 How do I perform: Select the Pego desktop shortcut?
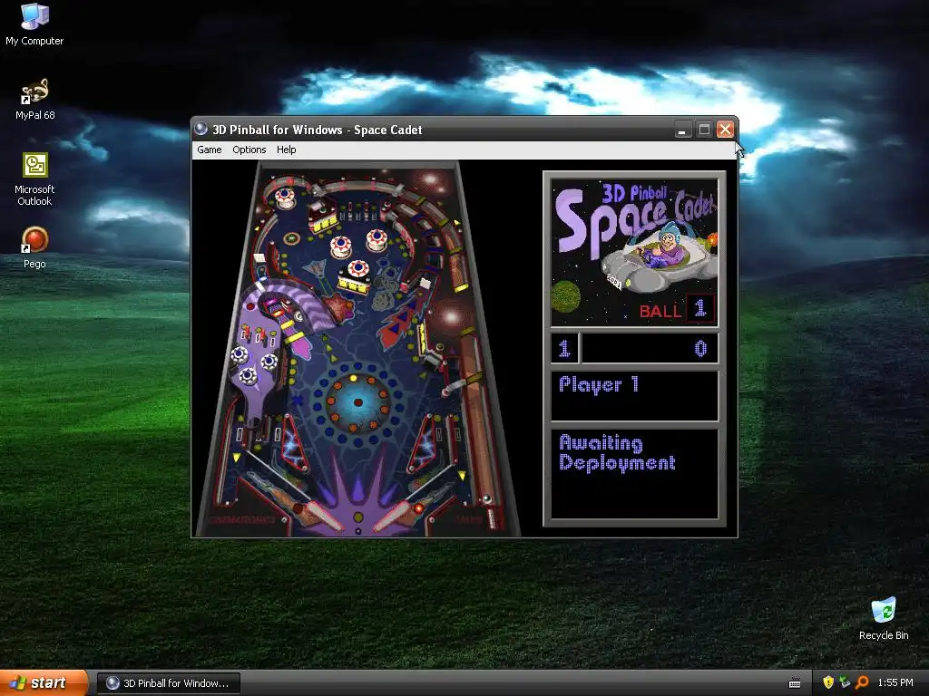tap(34, 247)
